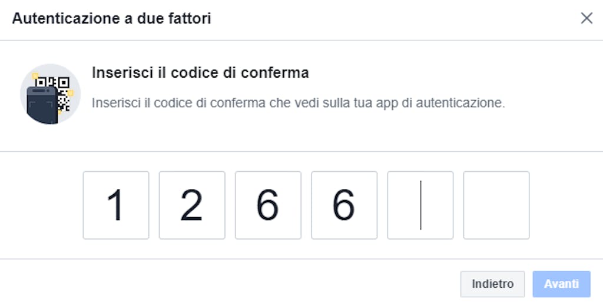Go back with the Indietro button
This screenshot has height=306, width=603.
493,284
